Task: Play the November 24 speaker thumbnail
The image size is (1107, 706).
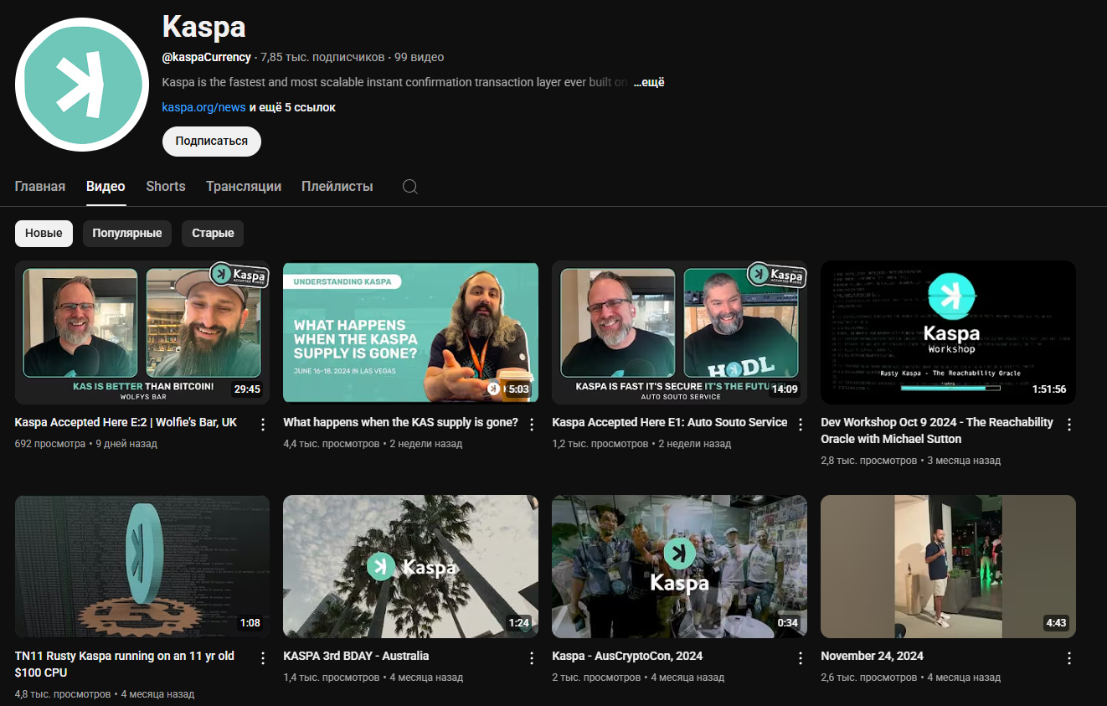Action: [x=948, y=566]
